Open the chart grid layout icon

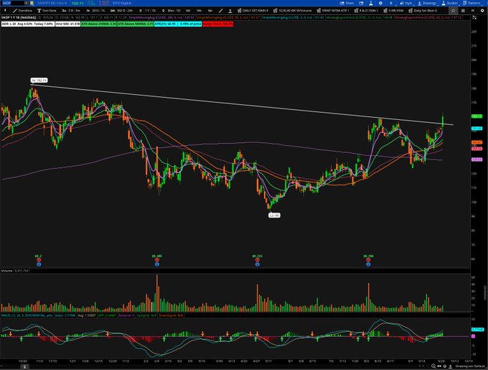point(463,11)
